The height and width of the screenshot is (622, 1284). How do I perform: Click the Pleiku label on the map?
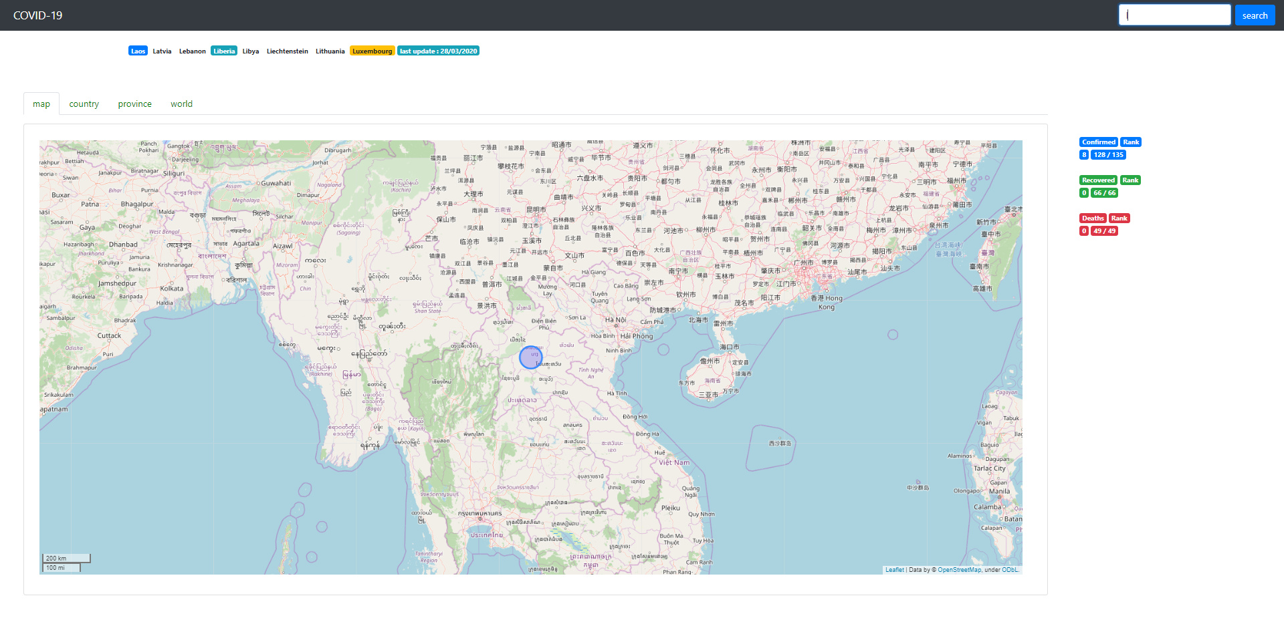coord(671,508)
